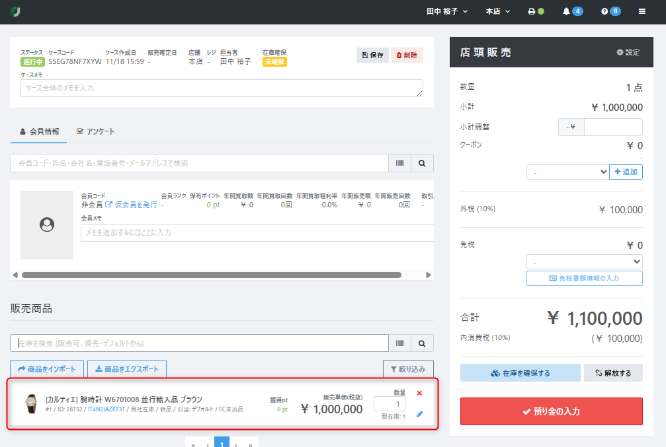666x447 pixels.
Task: Click barcode scan icon in stock search
Action: click(399, 343)
